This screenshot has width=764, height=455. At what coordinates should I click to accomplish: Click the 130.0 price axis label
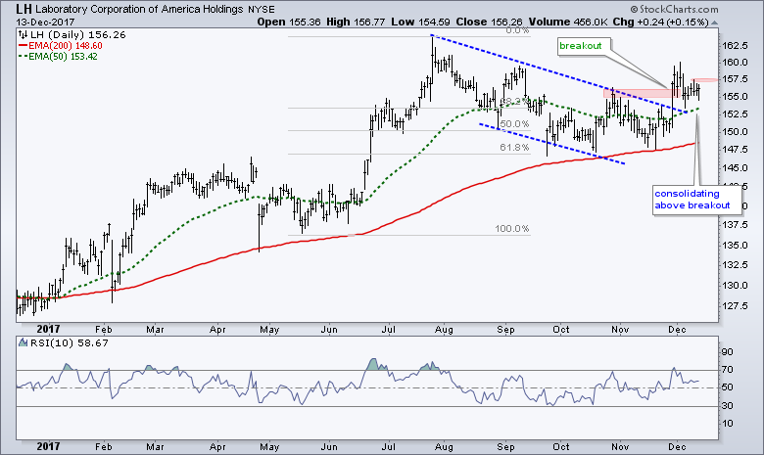[x=735, y=285]
